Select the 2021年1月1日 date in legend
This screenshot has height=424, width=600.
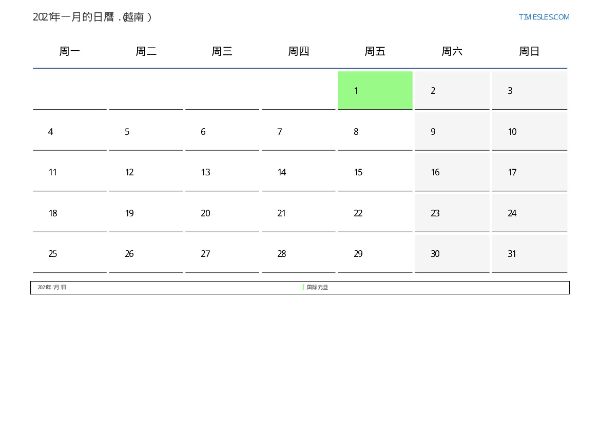tap(52, 287)
